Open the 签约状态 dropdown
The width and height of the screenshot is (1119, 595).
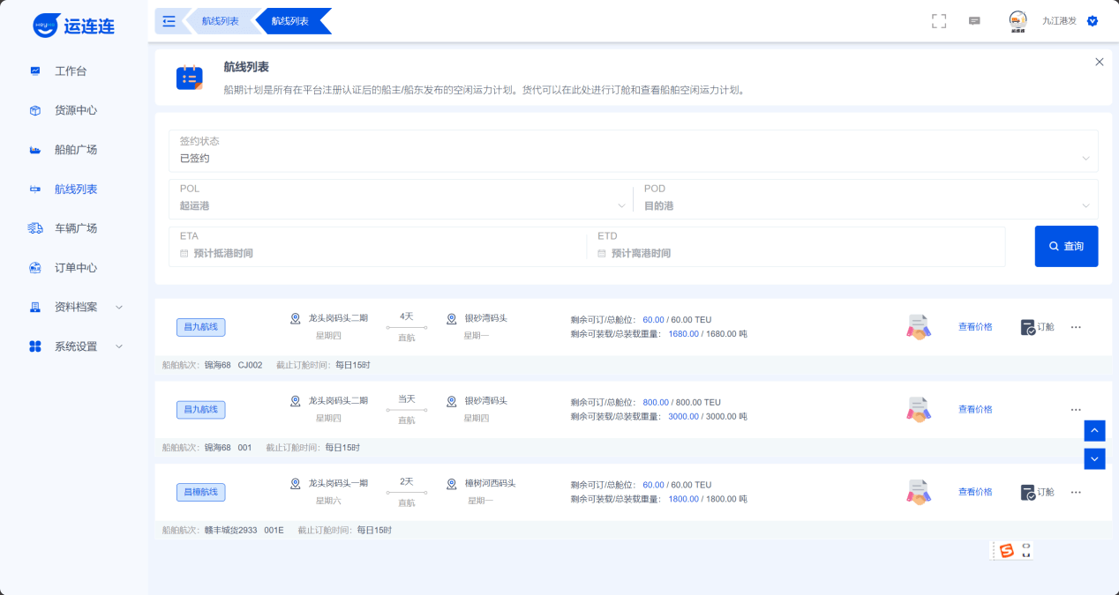633,159
